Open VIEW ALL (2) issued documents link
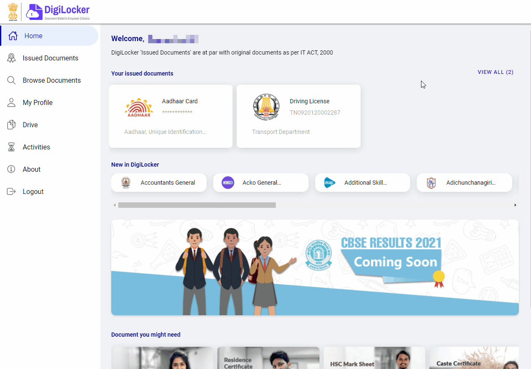Screen dimensions: 531x369 point(495,72)
